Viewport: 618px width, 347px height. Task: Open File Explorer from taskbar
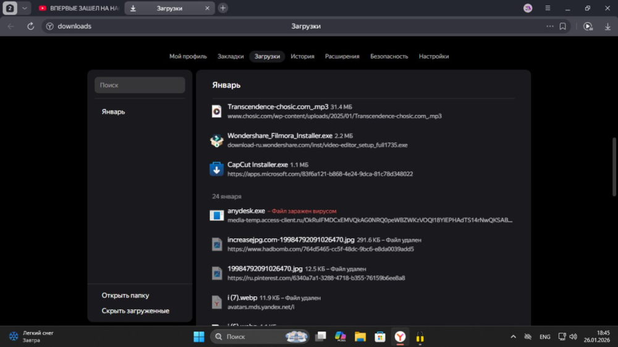pyautogui.click(x=360, y=337)
